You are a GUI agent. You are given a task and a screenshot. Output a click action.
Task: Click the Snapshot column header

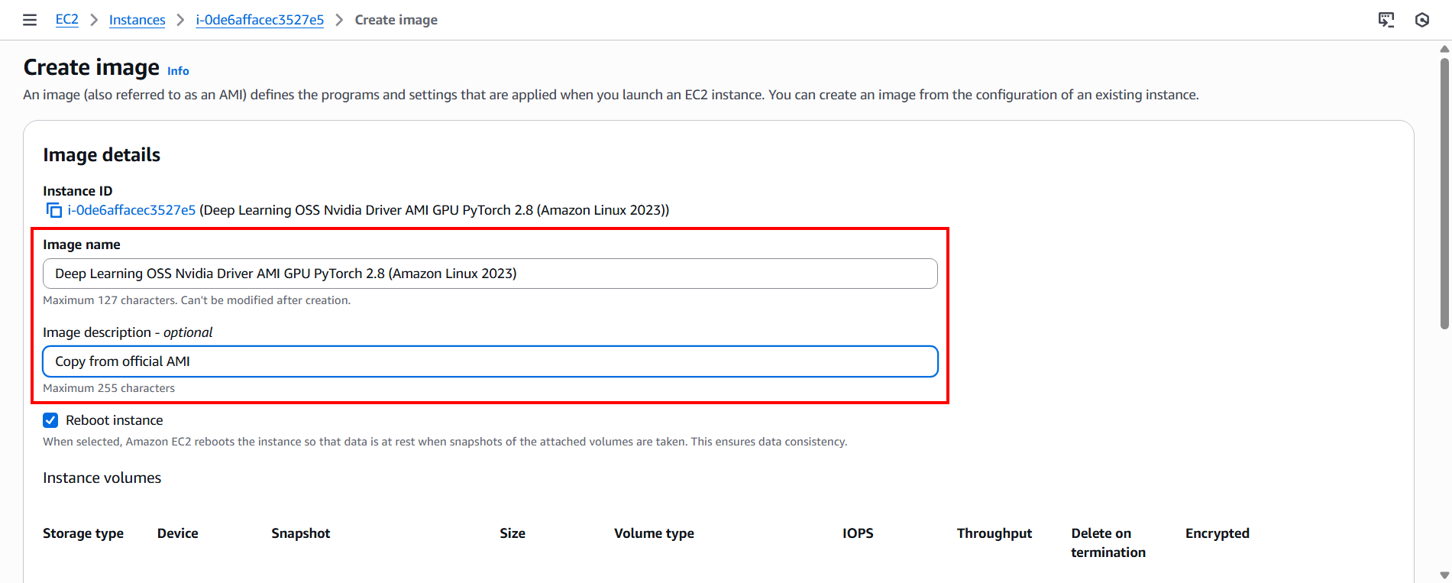(301, 533)
